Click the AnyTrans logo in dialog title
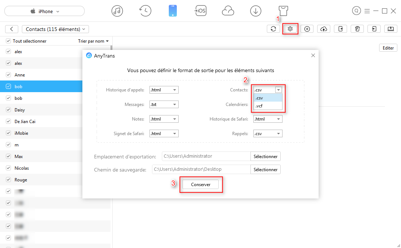Viewport: 401px width, 248px height. (89, 55)
